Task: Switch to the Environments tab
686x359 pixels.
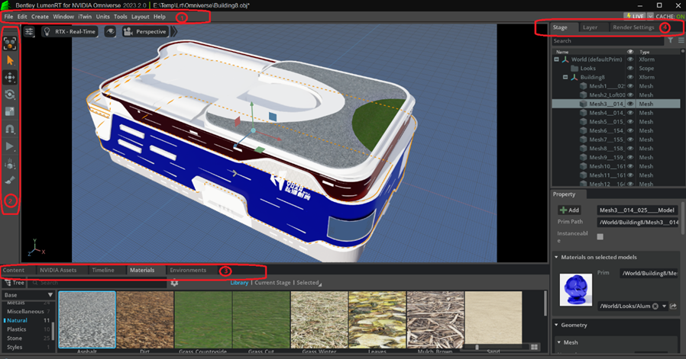Action: (x=188, y=271)
